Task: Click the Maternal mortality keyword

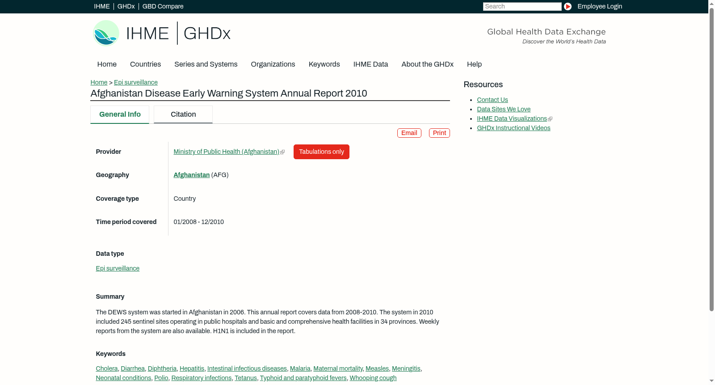Action: [x=338, y=368]
